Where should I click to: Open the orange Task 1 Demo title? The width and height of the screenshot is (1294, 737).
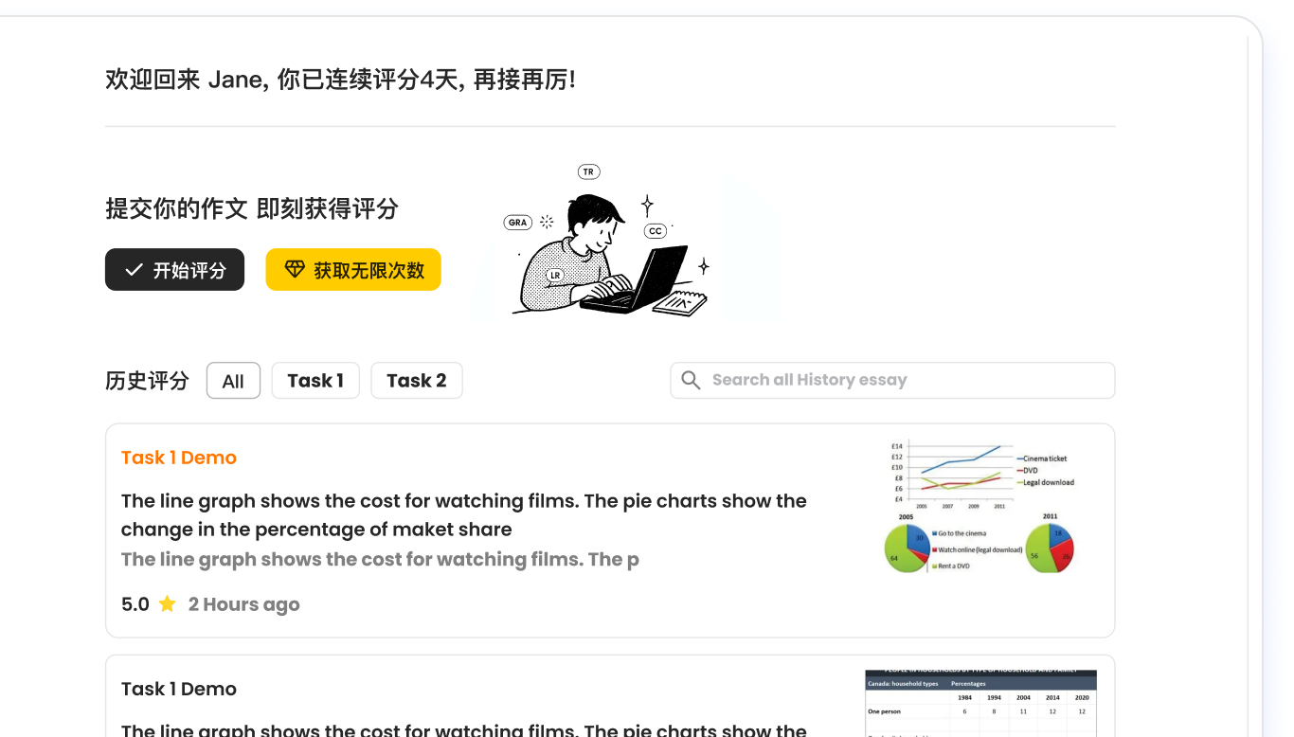[x=179, y=458]
